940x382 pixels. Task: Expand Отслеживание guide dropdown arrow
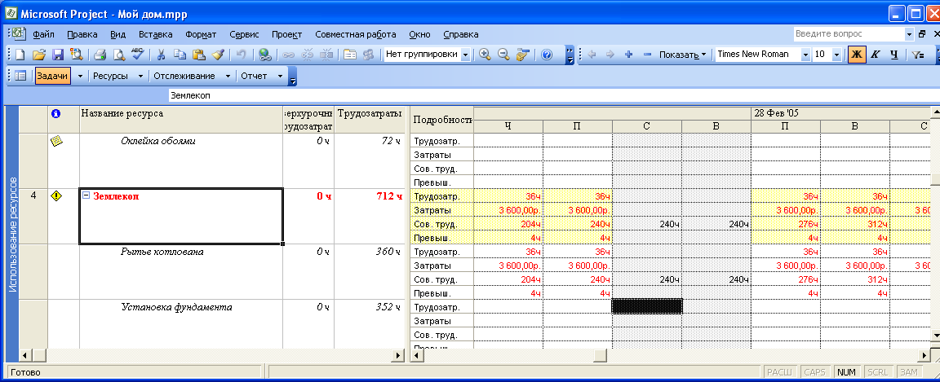[228, 76]
